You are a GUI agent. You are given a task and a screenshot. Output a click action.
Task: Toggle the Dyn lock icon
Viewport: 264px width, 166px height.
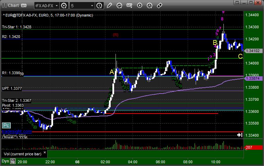coord(13,161)
